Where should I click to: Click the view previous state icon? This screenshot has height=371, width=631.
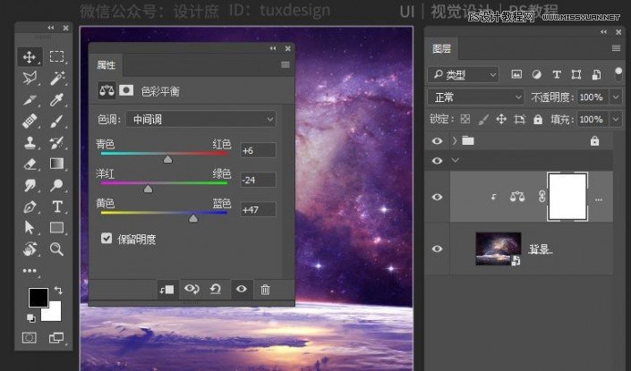click(192, 289)
